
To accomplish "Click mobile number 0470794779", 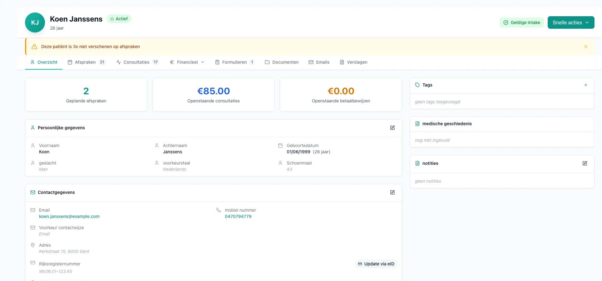I will click(x=238, y=216).
